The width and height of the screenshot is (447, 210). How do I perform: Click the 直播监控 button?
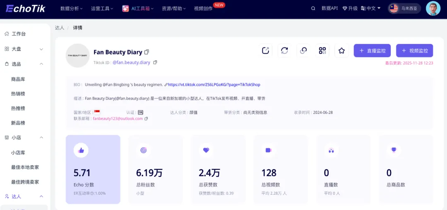pyautogui.click(x=372, y=50)
